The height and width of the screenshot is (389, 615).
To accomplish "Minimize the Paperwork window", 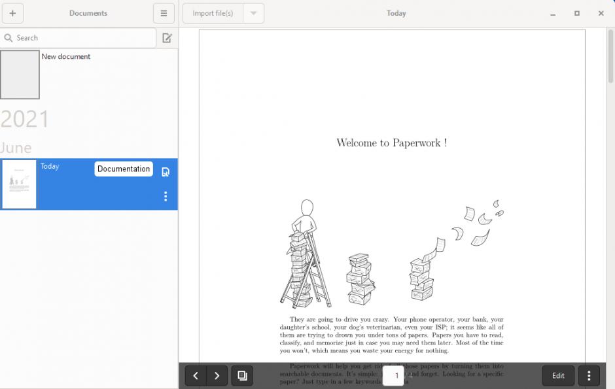I will (x=553, y=13).
